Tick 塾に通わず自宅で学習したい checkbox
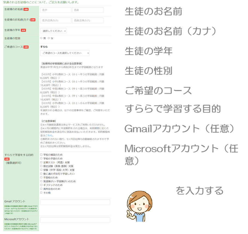The height and width of the screenshot is (234, 248). coord(42,174)
